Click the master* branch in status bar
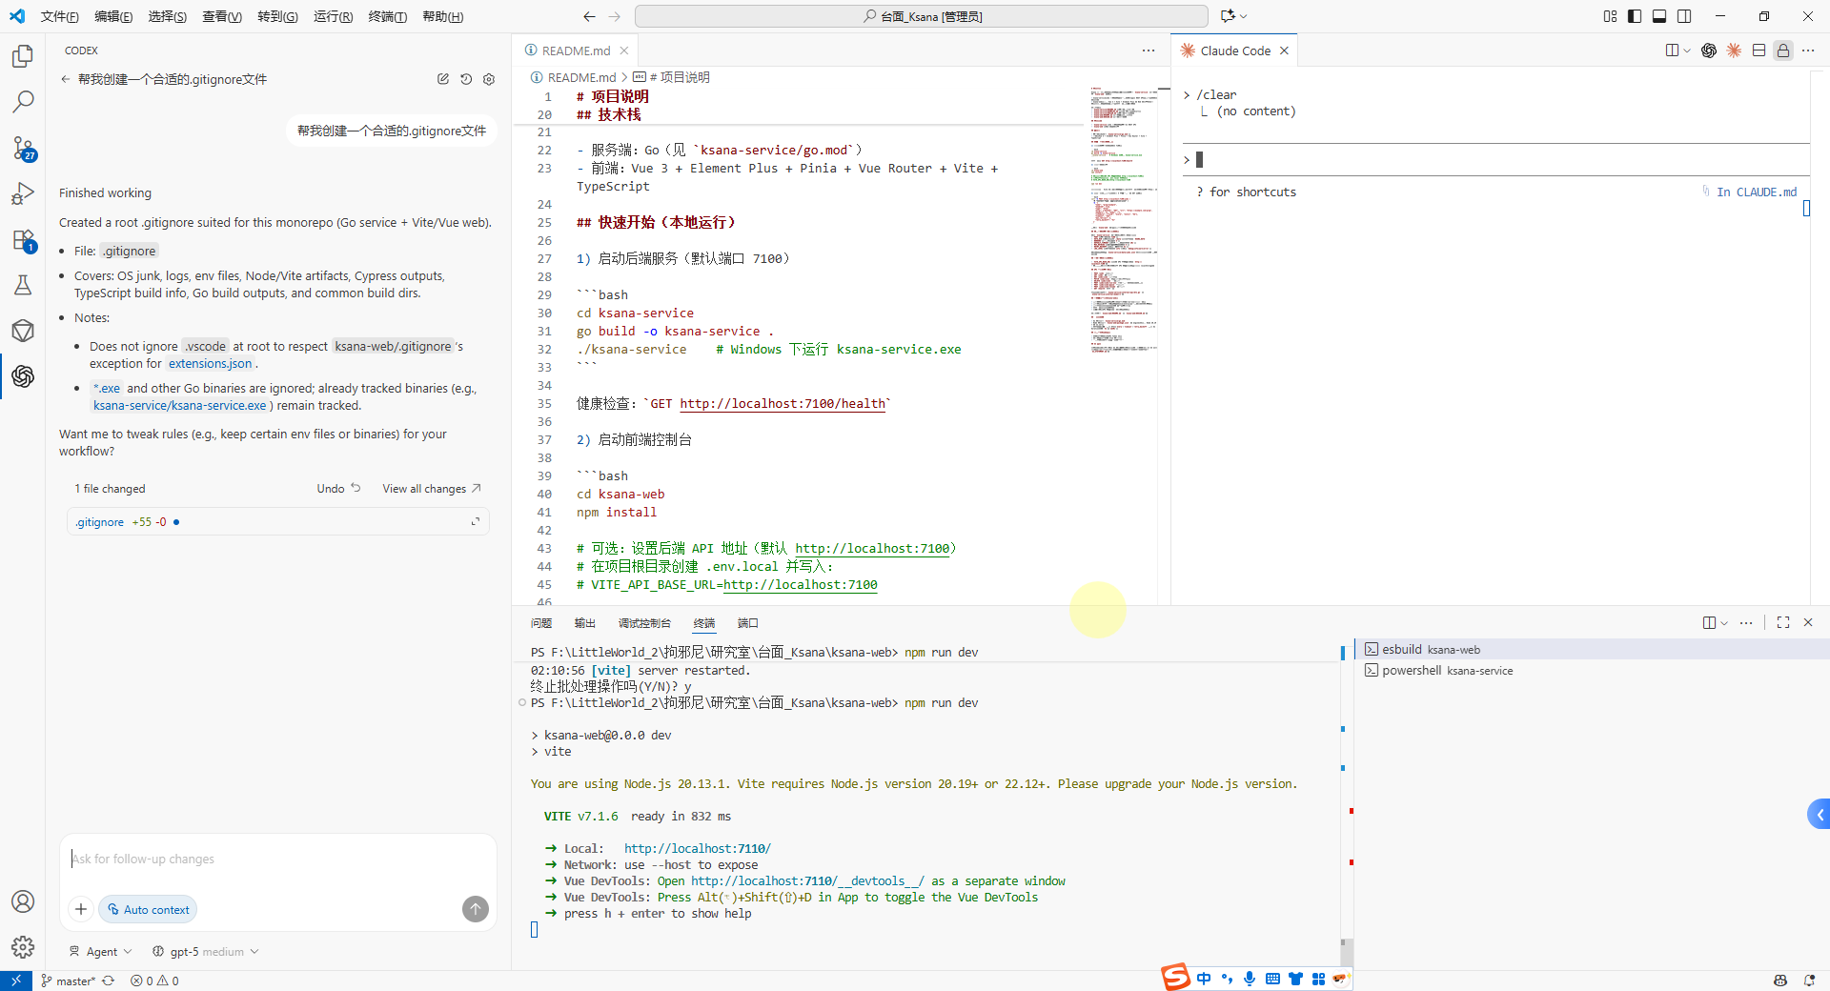This screenshot has height=991, width=1830. click(68, 981)
